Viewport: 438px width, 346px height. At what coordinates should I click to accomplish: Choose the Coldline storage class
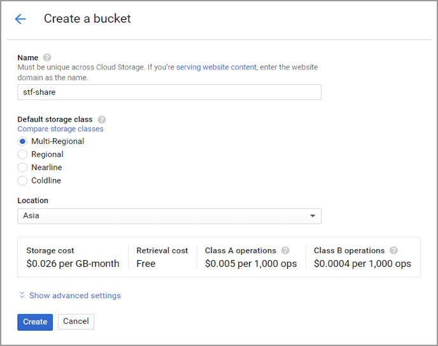tap(22, 180)
